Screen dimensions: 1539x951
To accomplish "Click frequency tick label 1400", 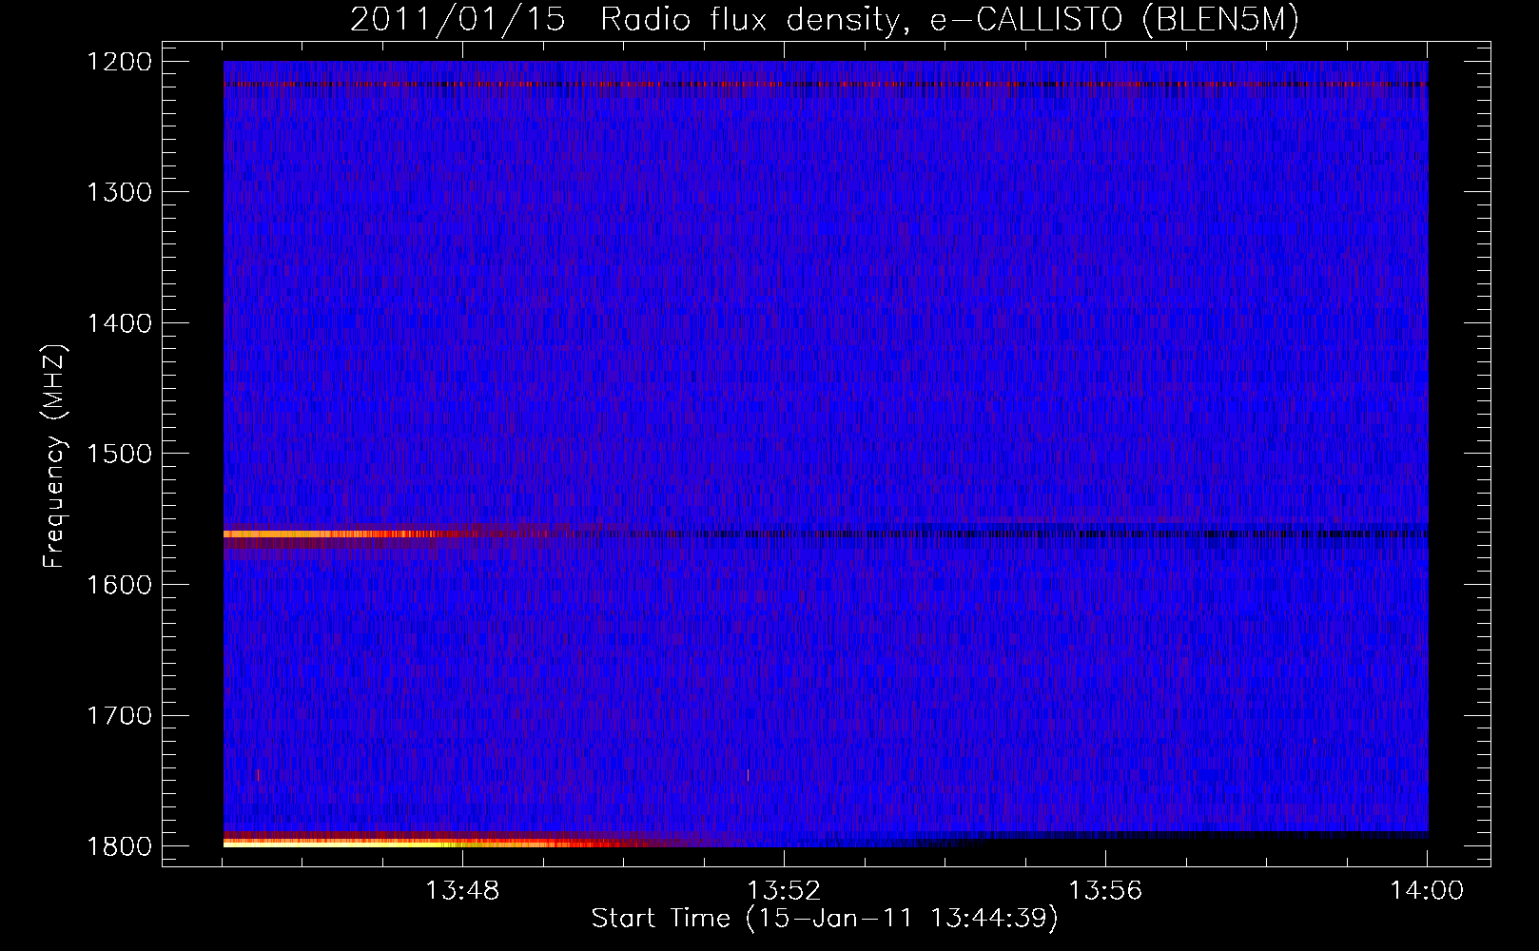I will pos(119,323).
